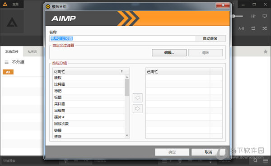Click the available list scrollbar thumb
The height and width of the screenshot is (166, 271).
point(127,88)
